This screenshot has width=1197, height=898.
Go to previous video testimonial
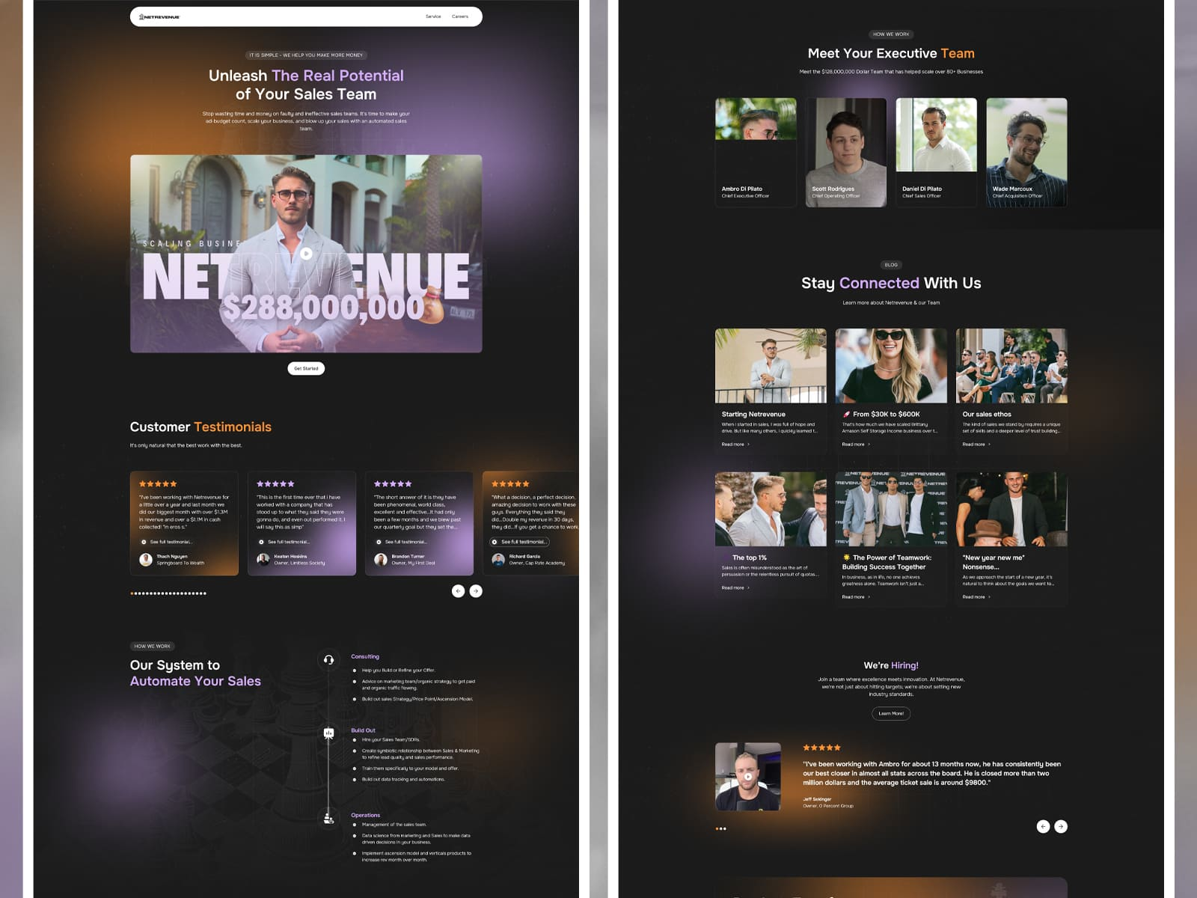click(1043, 826)
